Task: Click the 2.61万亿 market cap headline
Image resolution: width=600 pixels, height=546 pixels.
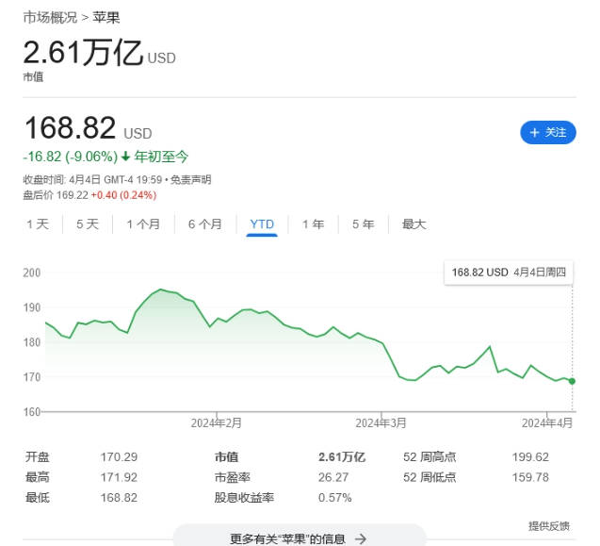Action: [100, 53]
